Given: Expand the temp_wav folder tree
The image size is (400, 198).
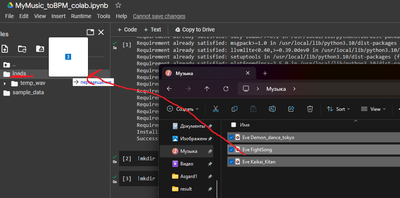Looking at the screenshot, I should point(5,83).
